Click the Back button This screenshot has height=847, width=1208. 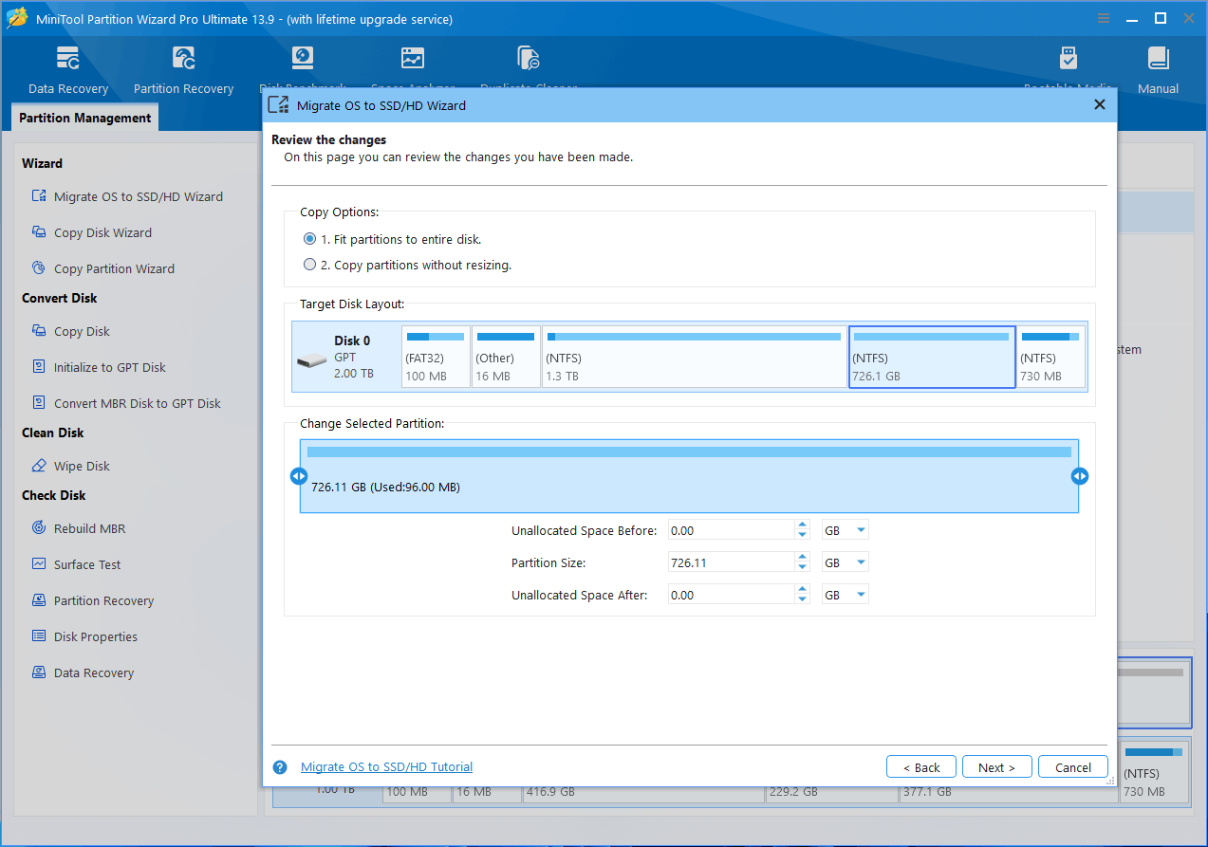coord(921,767)
